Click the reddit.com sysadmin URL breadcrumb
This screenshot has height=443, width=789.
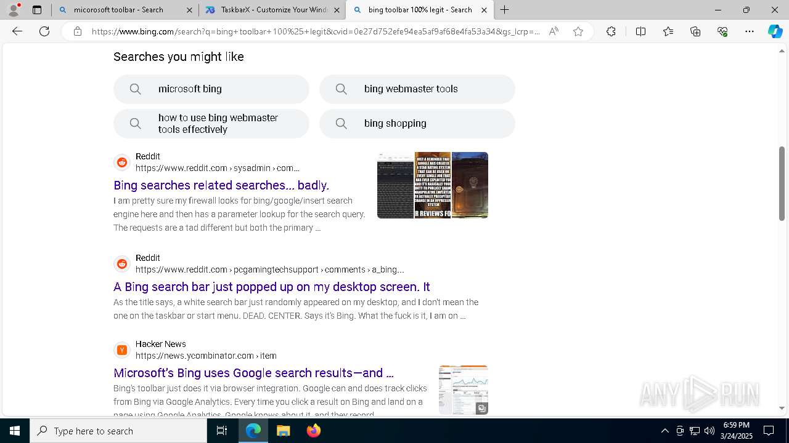218,168
